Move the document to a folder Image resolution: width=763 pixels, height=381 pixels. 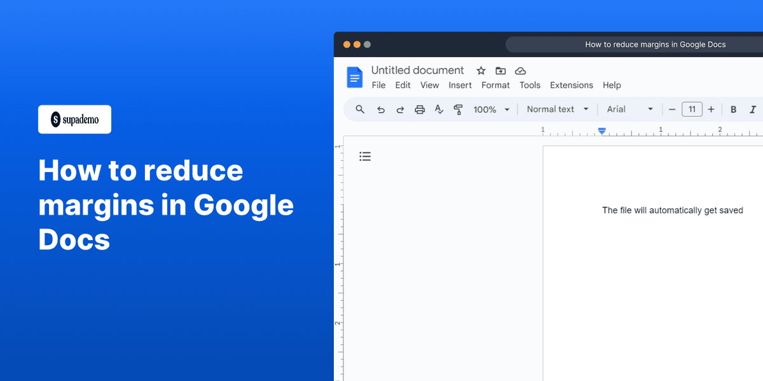(x=500, y=70)
